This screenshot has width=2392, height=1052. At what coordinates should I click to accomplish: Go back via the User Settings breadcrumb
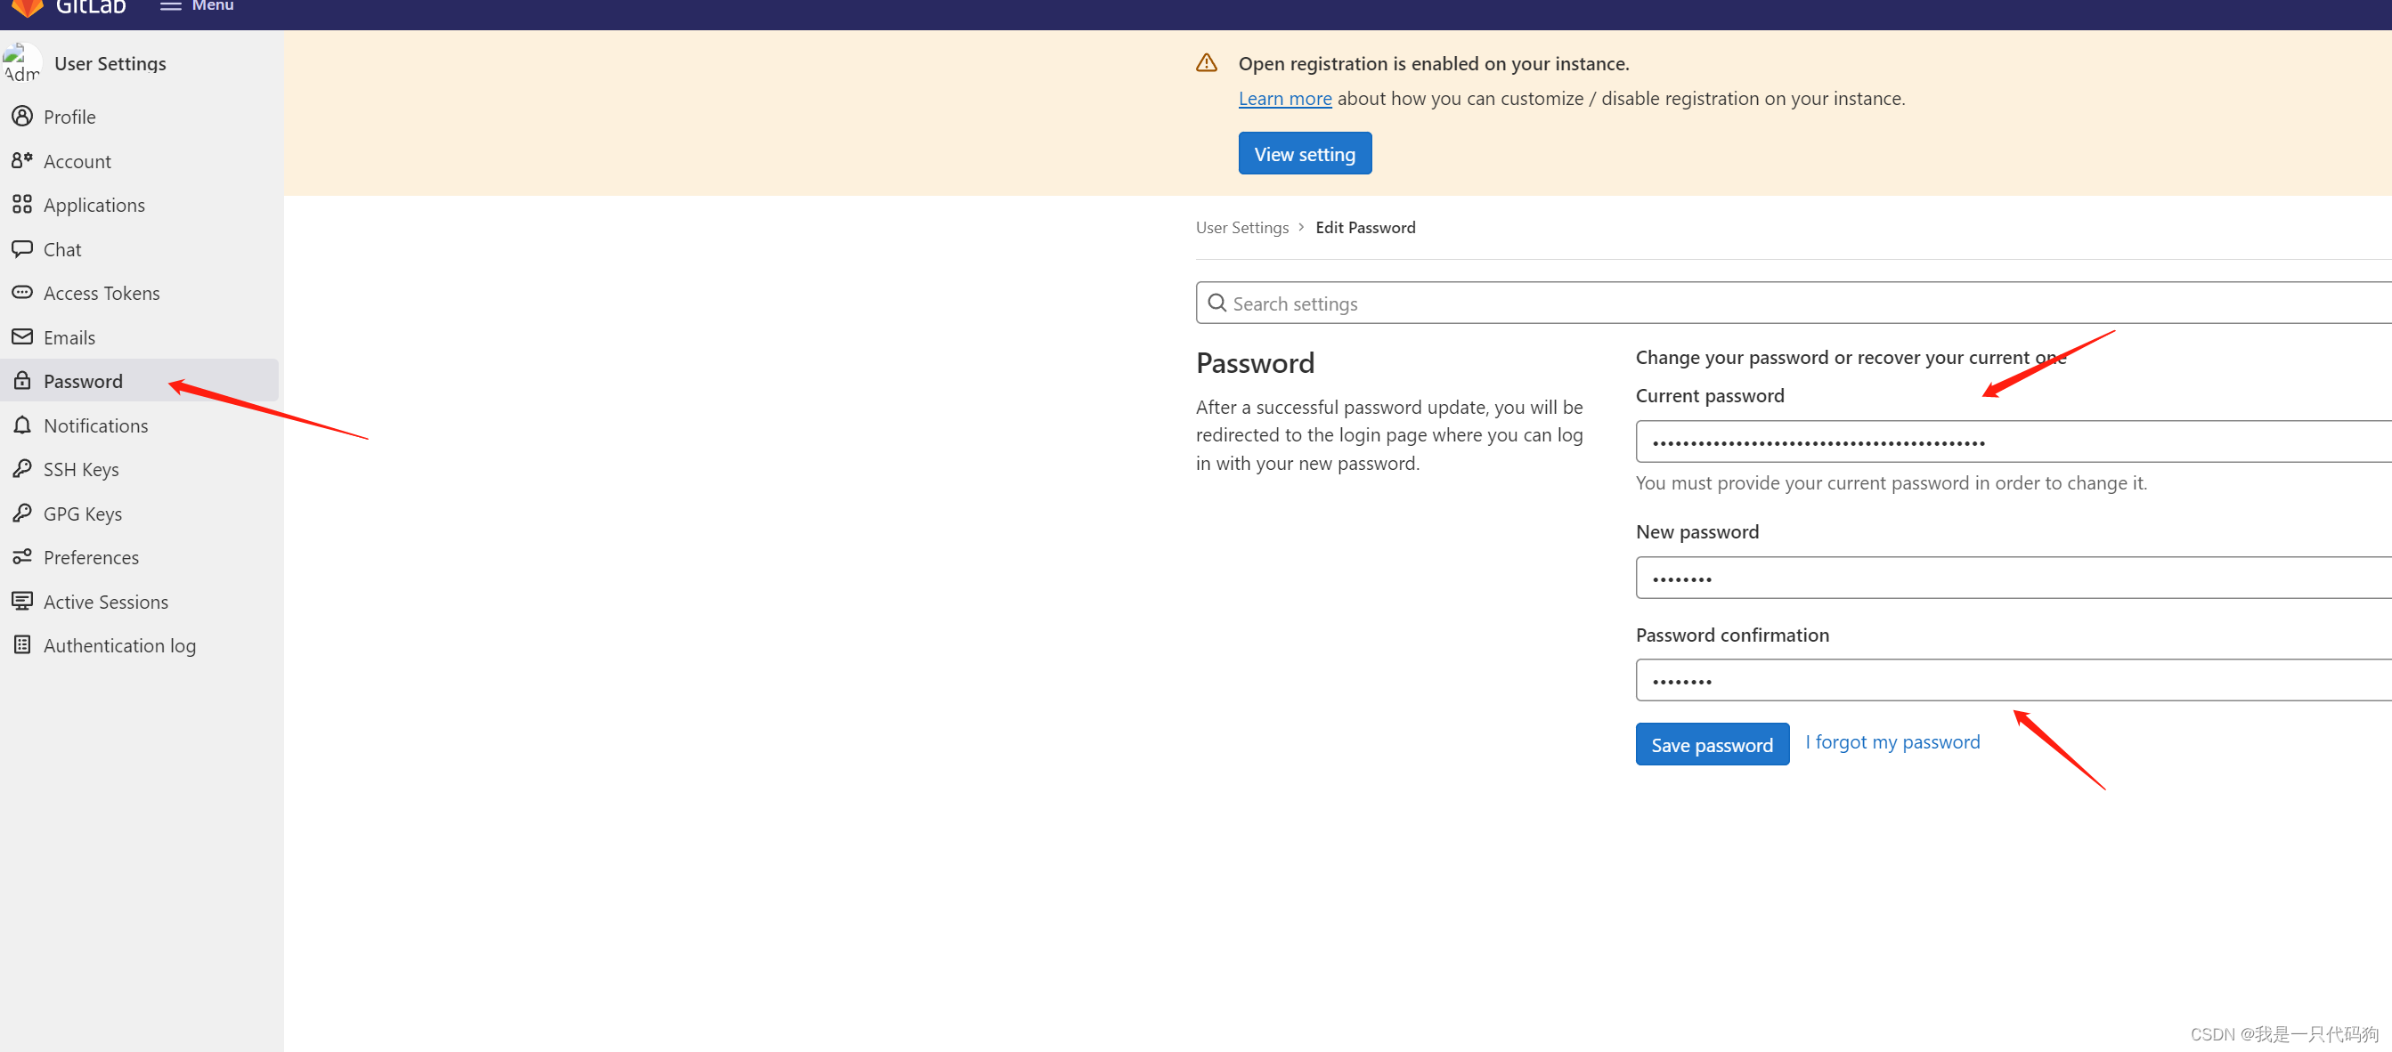(1242, 227)
